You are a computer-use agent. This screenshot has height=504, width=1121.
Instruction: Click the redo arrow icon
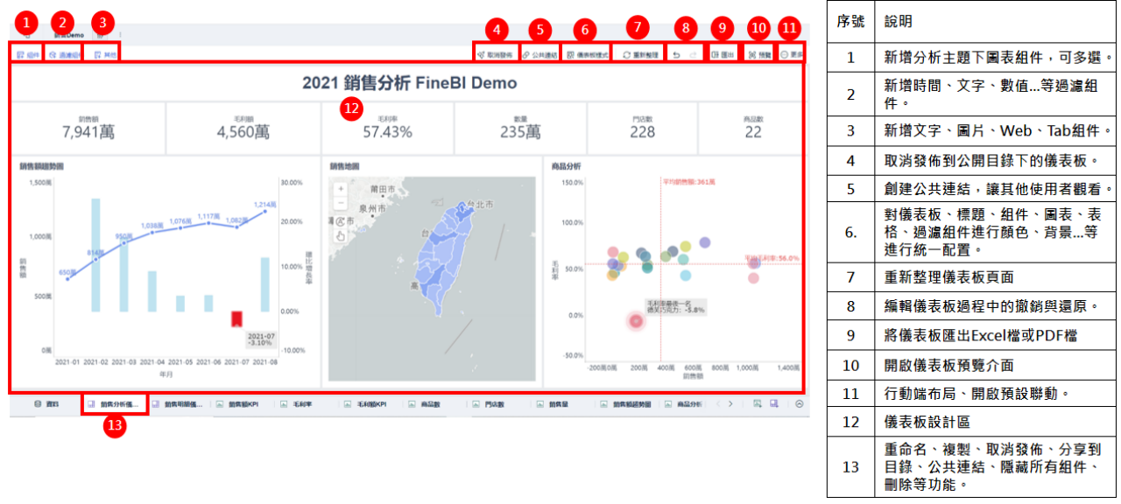pyautogui.click(x=693, y=54)
